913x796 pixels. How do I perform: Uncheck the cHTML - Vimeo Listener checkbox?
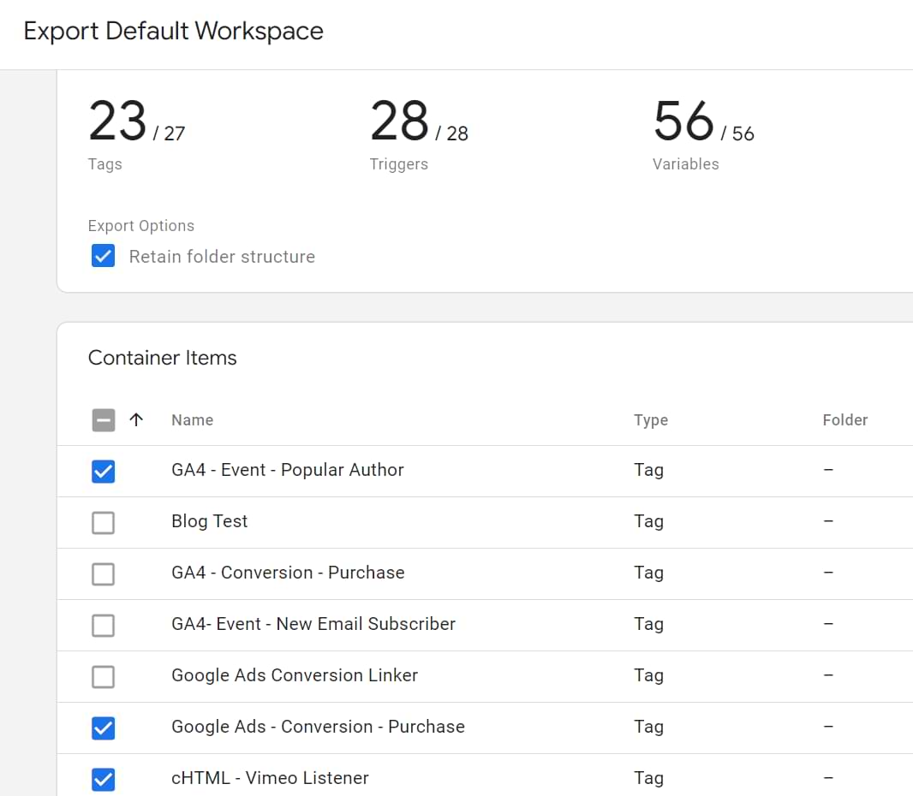pos(103,779)
